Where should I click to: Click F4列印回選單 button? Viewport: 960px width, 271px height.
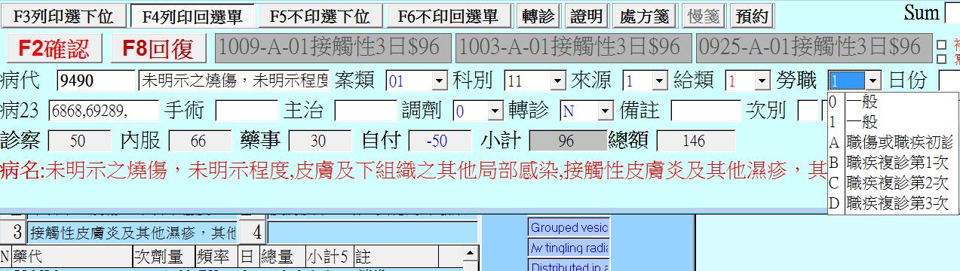(x=192, y=16)
